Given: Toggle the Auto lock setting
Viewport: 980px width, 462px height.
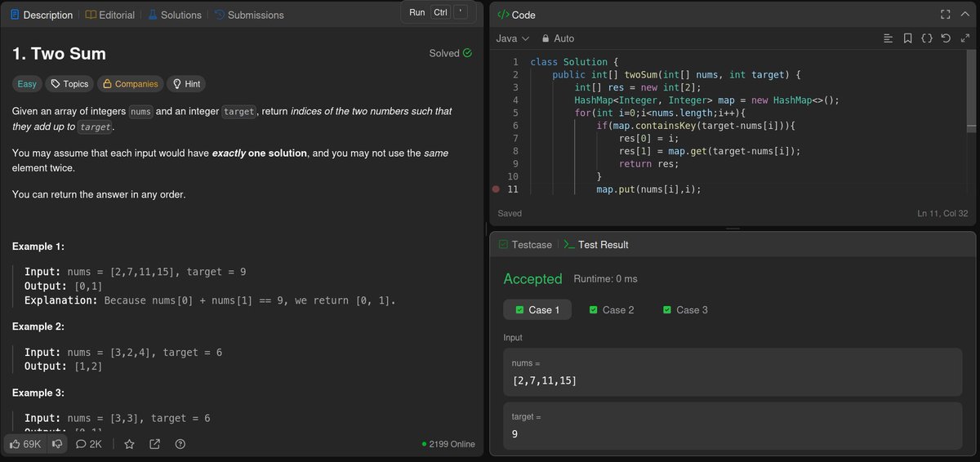Looking at the screenshot, I should click(557, 38).
